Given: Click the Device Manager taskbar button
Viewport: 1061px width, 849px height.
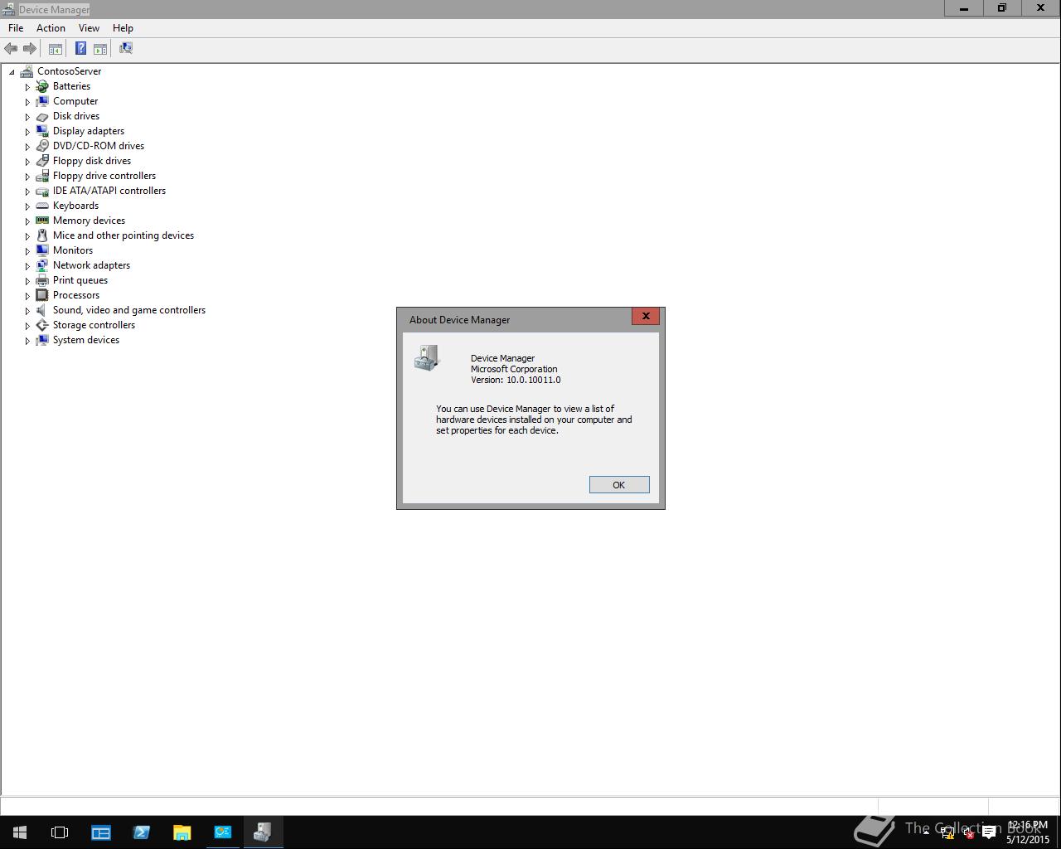Looking at the screenshot, I should [263, 832].
